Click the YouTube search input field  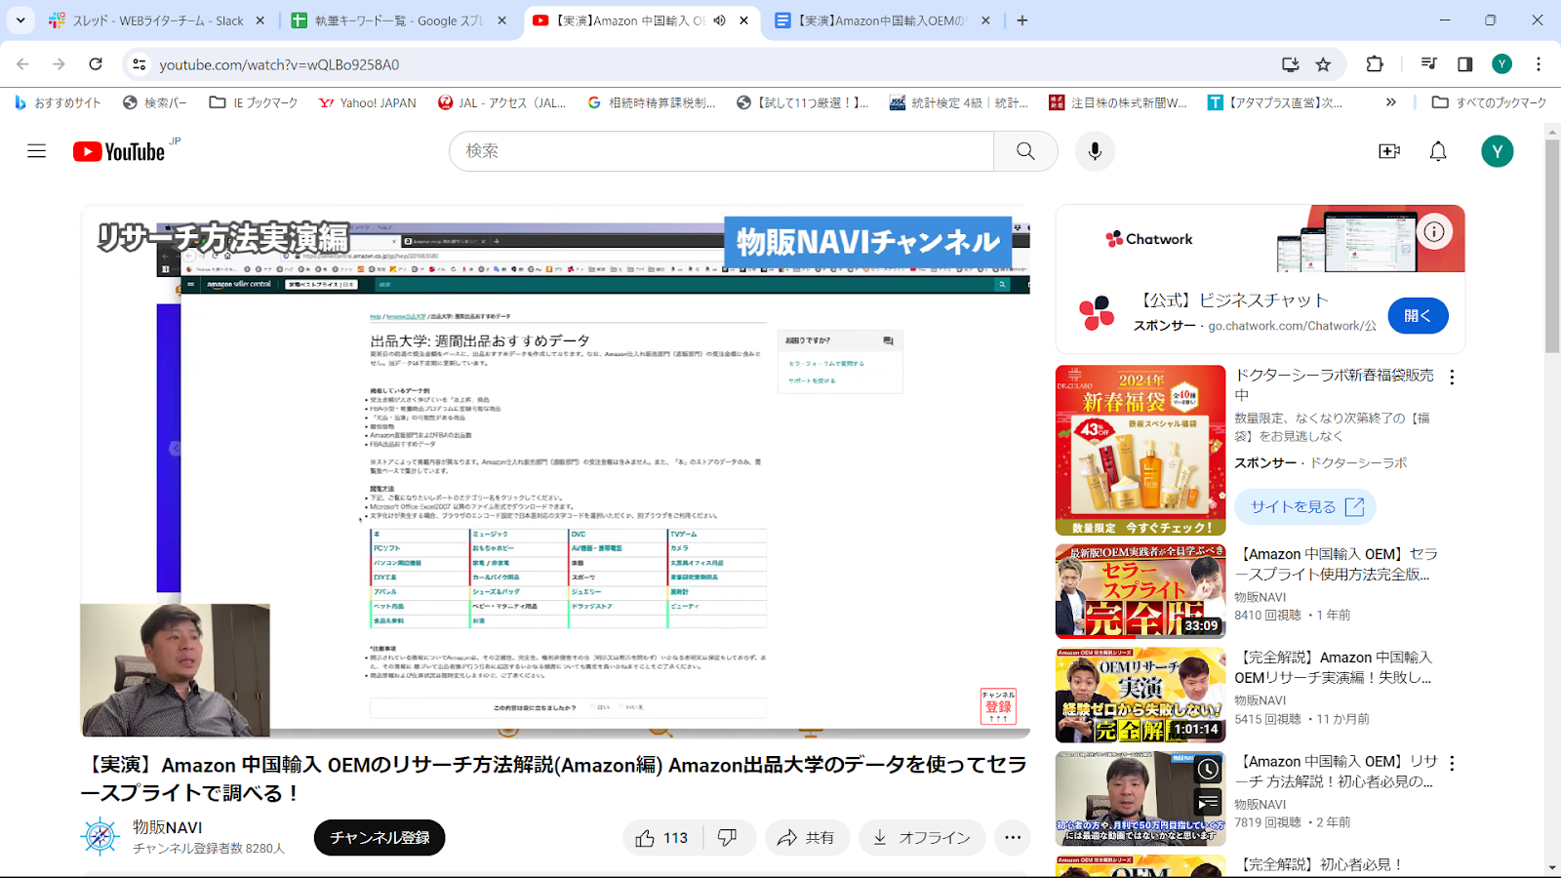(721, 151)
